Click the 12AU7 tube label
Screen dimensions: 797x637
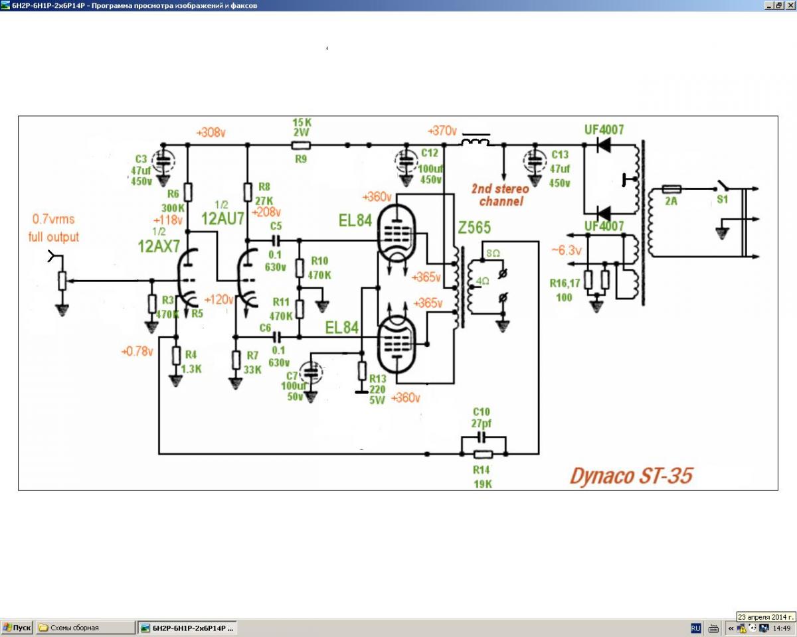point(222,218)
